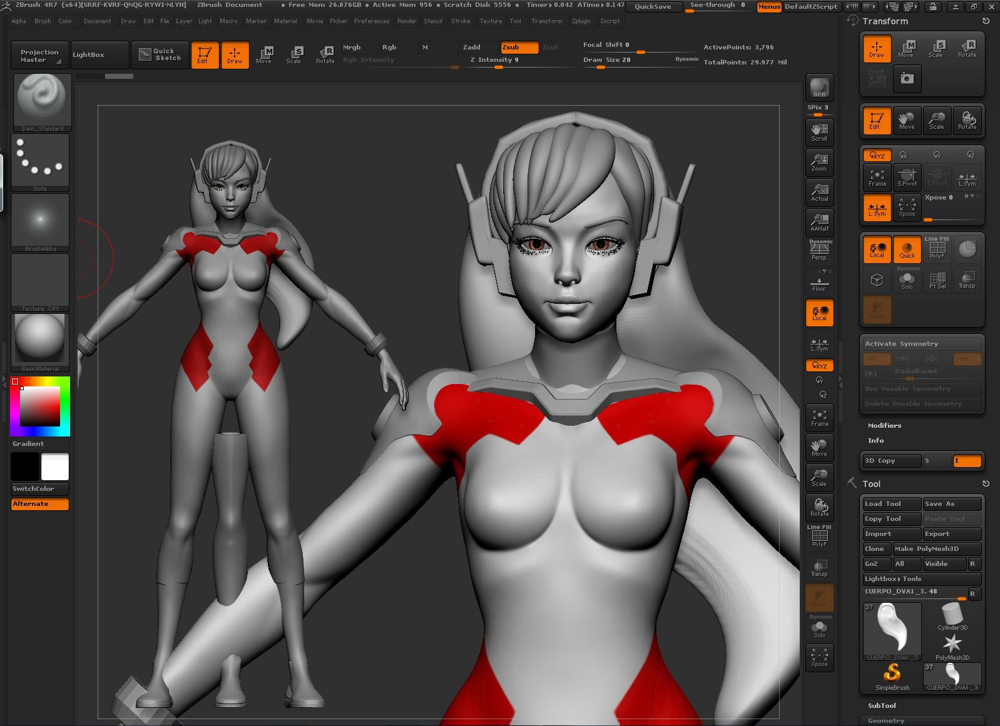Enable Rgb channel
Image resolution: width=1000 pixels, height=726 pixels.
[x=399, y=47]
